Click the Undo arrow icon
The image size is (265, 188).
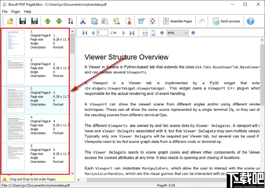coord(202,21)
